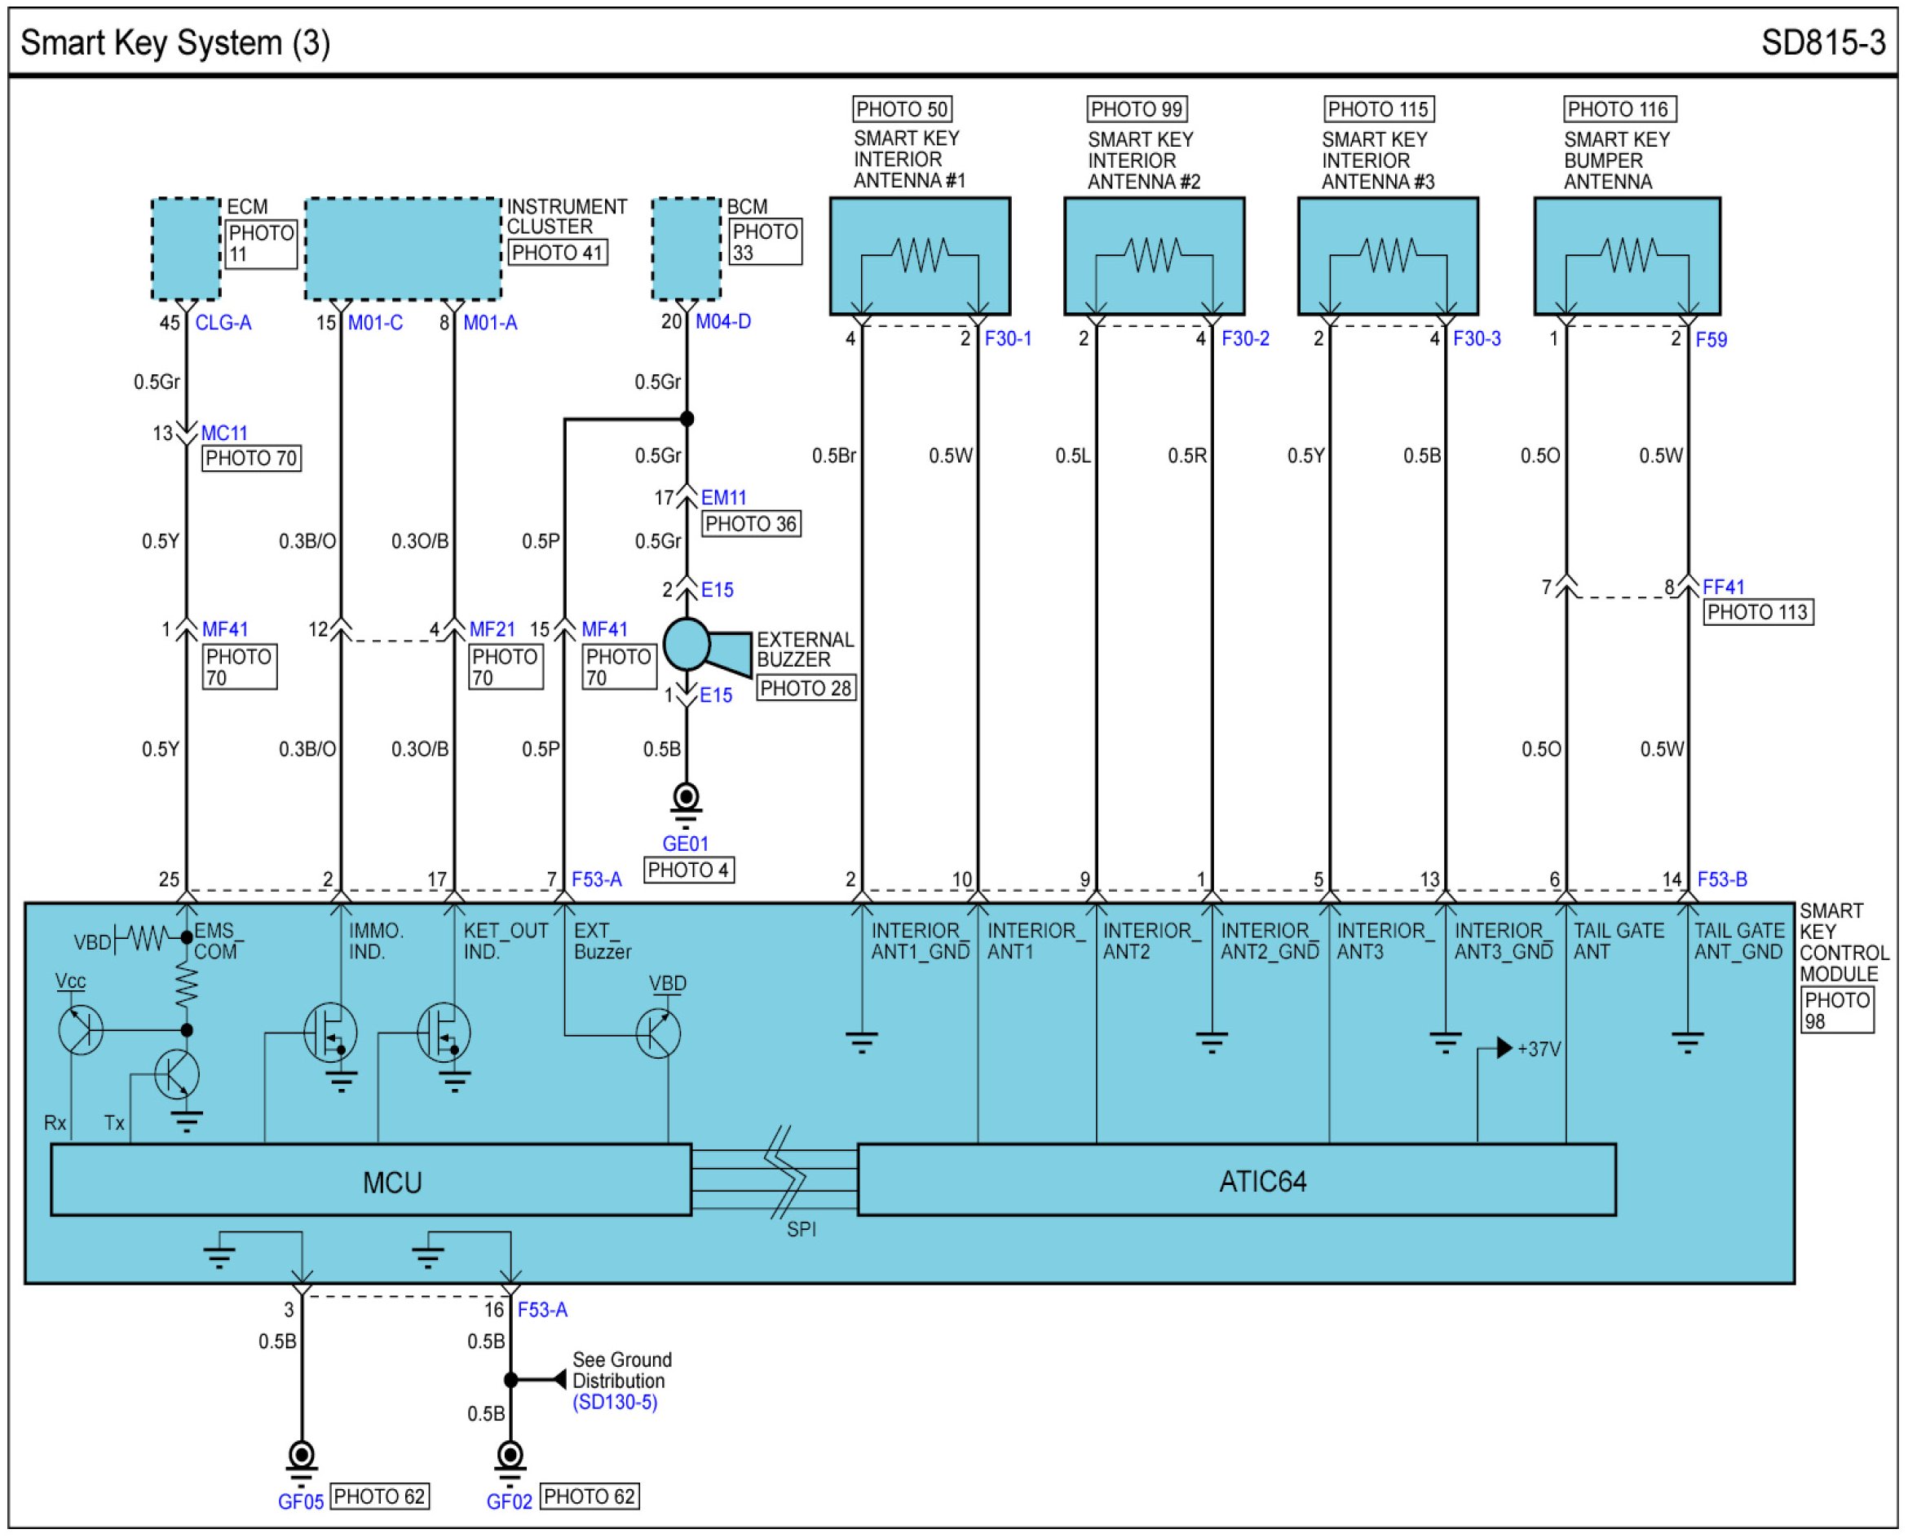The width and height of the screenshot is (1908, 1538).
Task: Click the MCU block
Action: 371,1181
